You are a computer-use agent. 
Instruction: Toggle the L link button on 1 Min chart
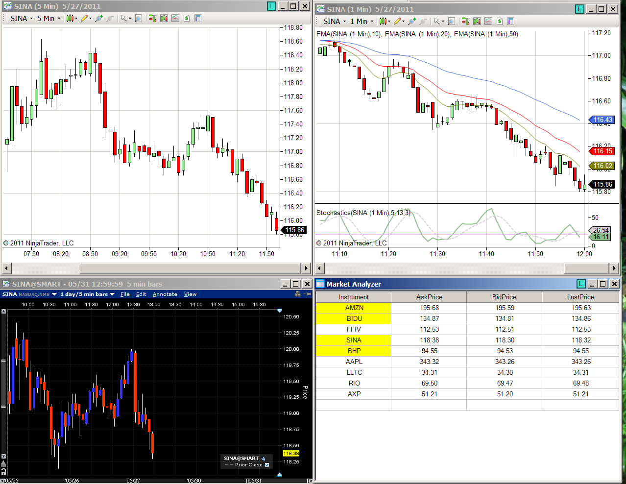(579, 9)
